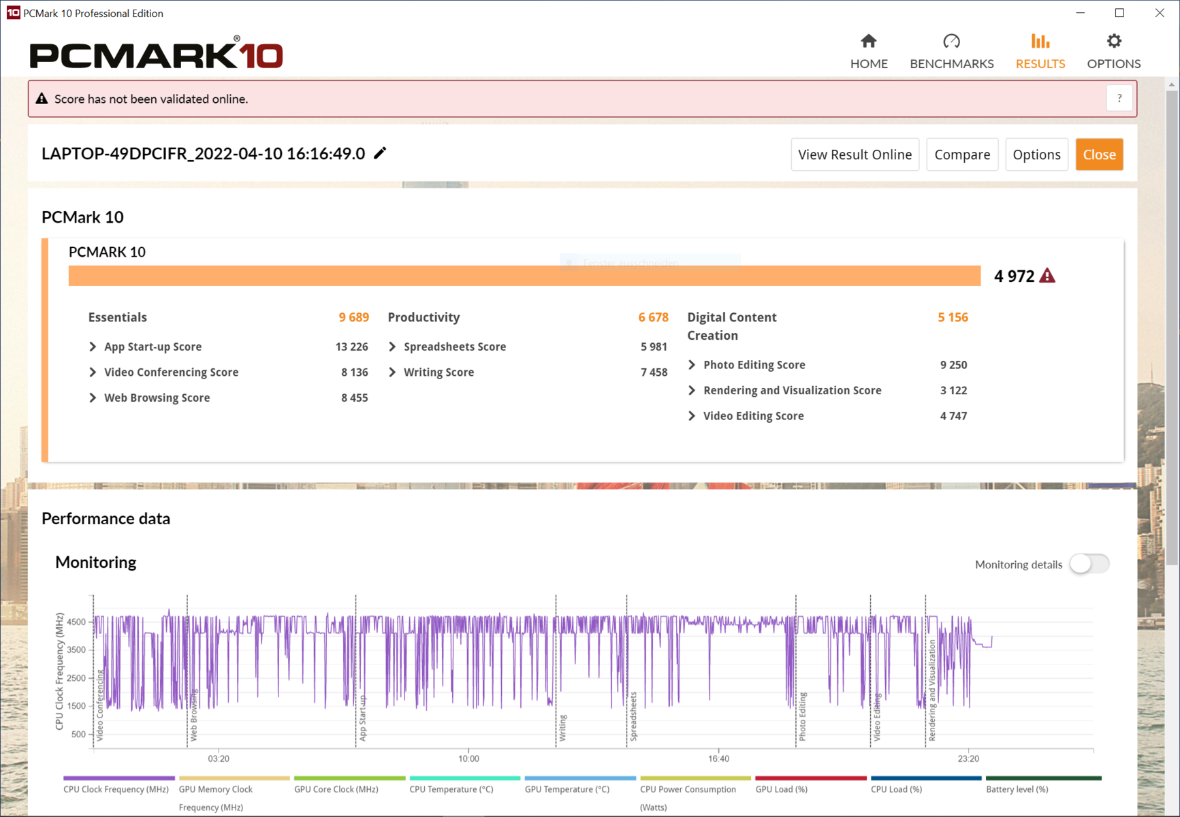
Task: Click the dark green Battery level legend swatch
Action: click(1044, 778)
